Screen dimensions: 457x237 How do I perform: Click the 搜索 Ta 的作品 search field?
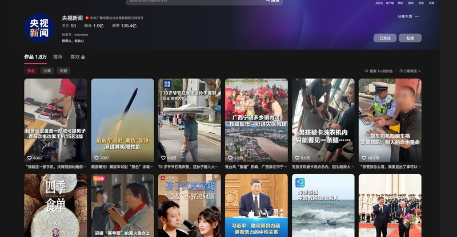(x=379, y=71)
